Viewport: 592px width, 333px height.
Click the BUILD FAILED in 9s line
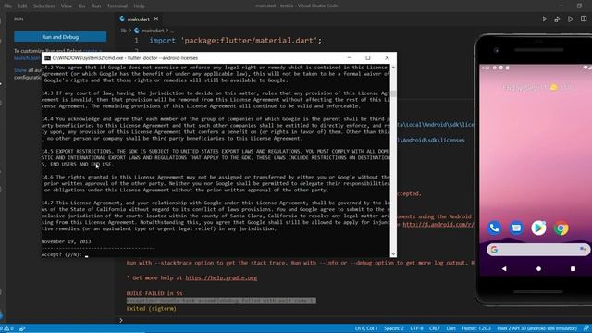pyautogui.click(x=154, y=293)
